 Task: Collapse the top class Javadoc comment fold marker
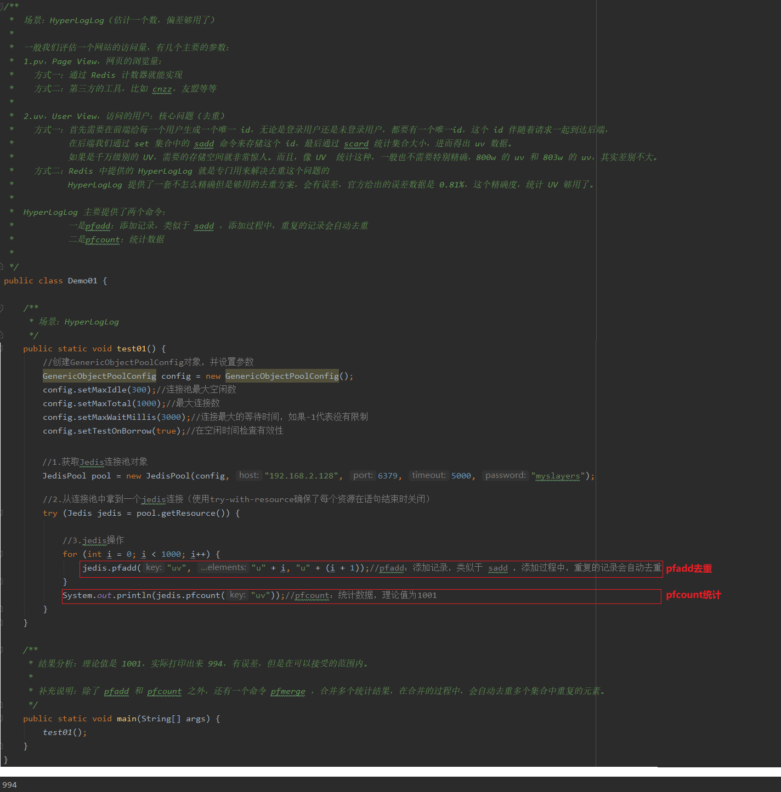tap(2, 7)
